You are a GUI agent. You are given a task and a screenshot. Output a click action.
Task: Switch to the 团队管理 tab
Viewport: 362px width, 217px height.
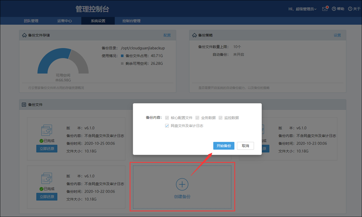point(31,21)
